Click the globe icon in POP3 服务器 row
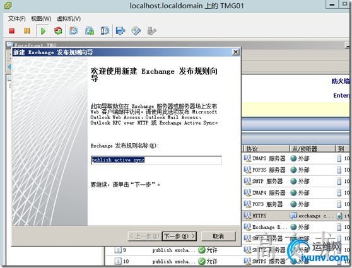The width and height of the screenshot is (352, 268). tap(293, 204)
